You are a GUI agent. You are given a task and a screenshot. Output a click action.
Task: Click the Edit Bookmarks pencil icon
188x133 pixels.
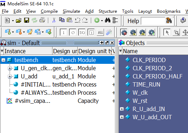[x=30, y=32]
